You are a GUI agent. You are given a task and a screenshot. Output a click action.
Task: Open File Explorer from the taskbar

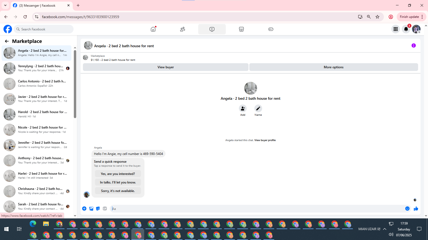(46, 224)
